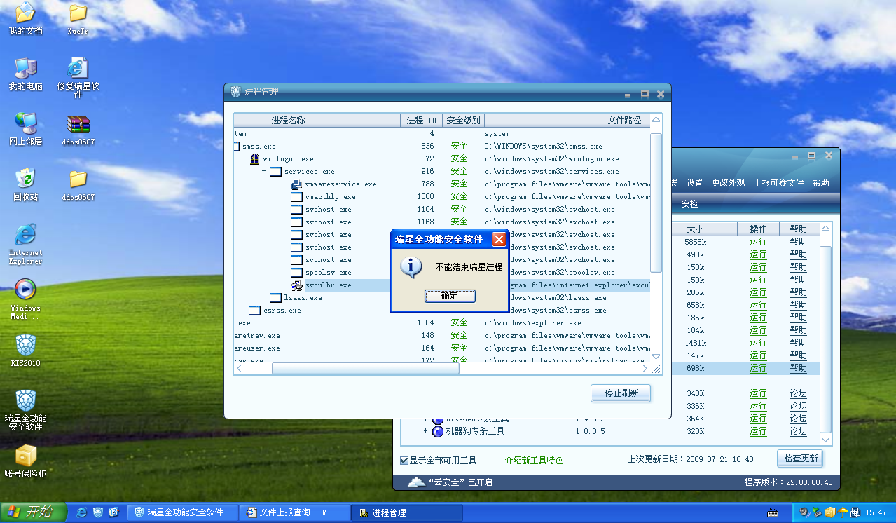896x523 pixels.
Task: Open the 上报可疑文件 menu
Action: pos(778,183)
